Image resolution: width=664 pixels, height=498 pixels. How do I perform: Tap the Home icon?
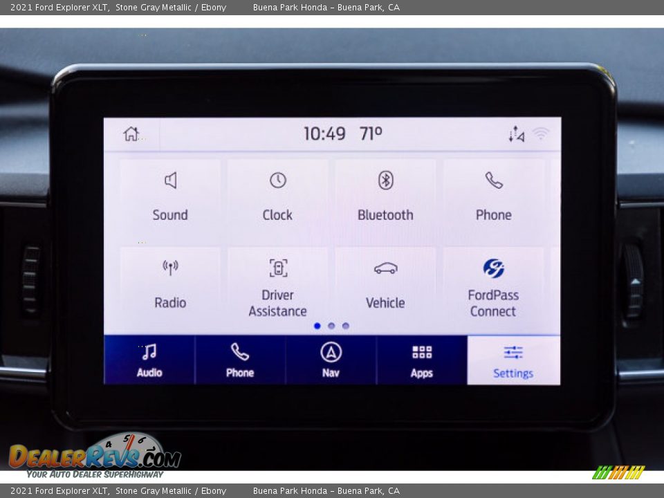[131, 133]
